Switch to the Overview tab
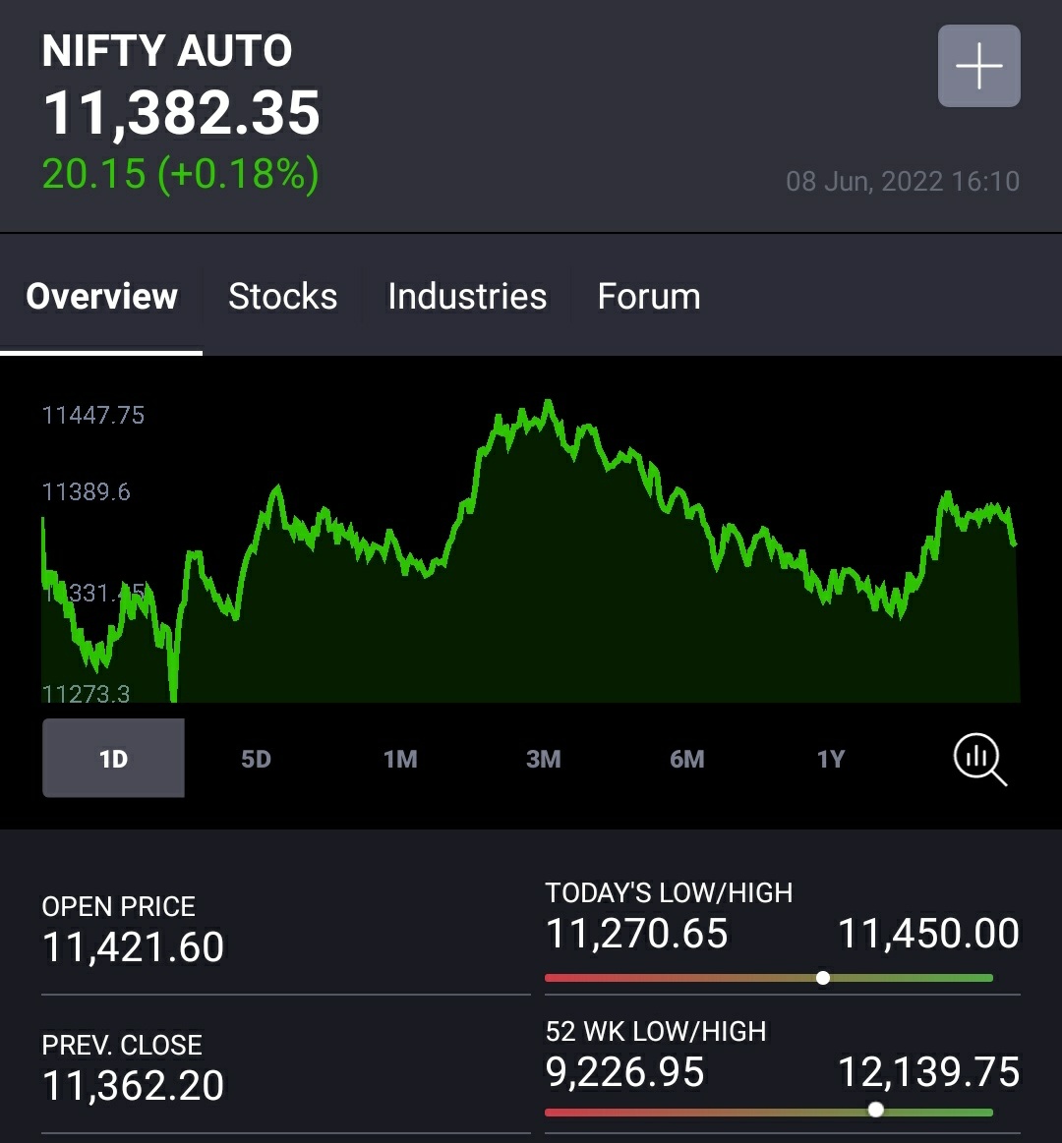This screenshot has width=1062, height=1143. click(101, 296)
